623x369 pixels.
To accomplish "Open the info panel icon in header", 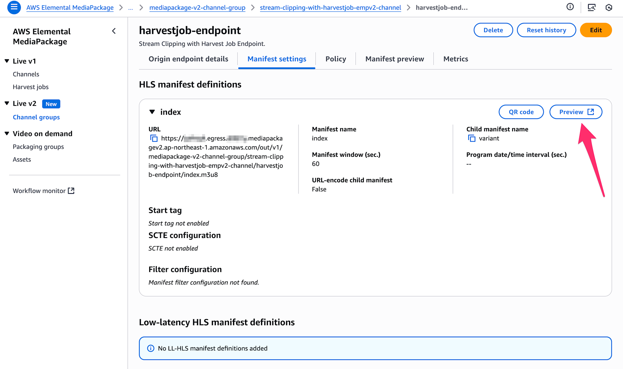I will click(x=570, y=7).
